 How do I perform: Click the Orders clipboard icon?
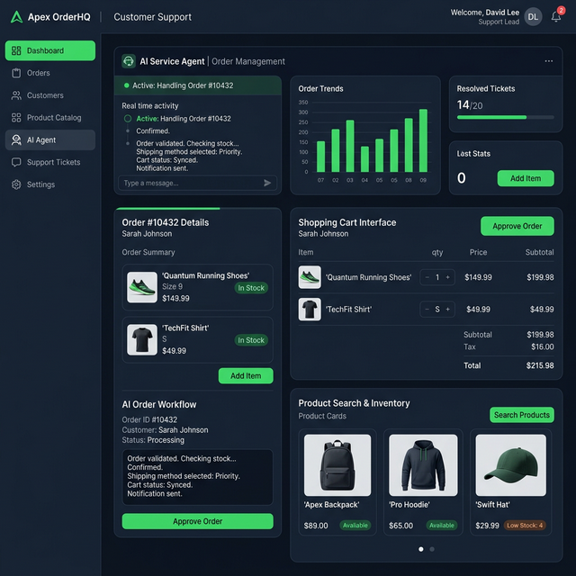tap(16, 73)
